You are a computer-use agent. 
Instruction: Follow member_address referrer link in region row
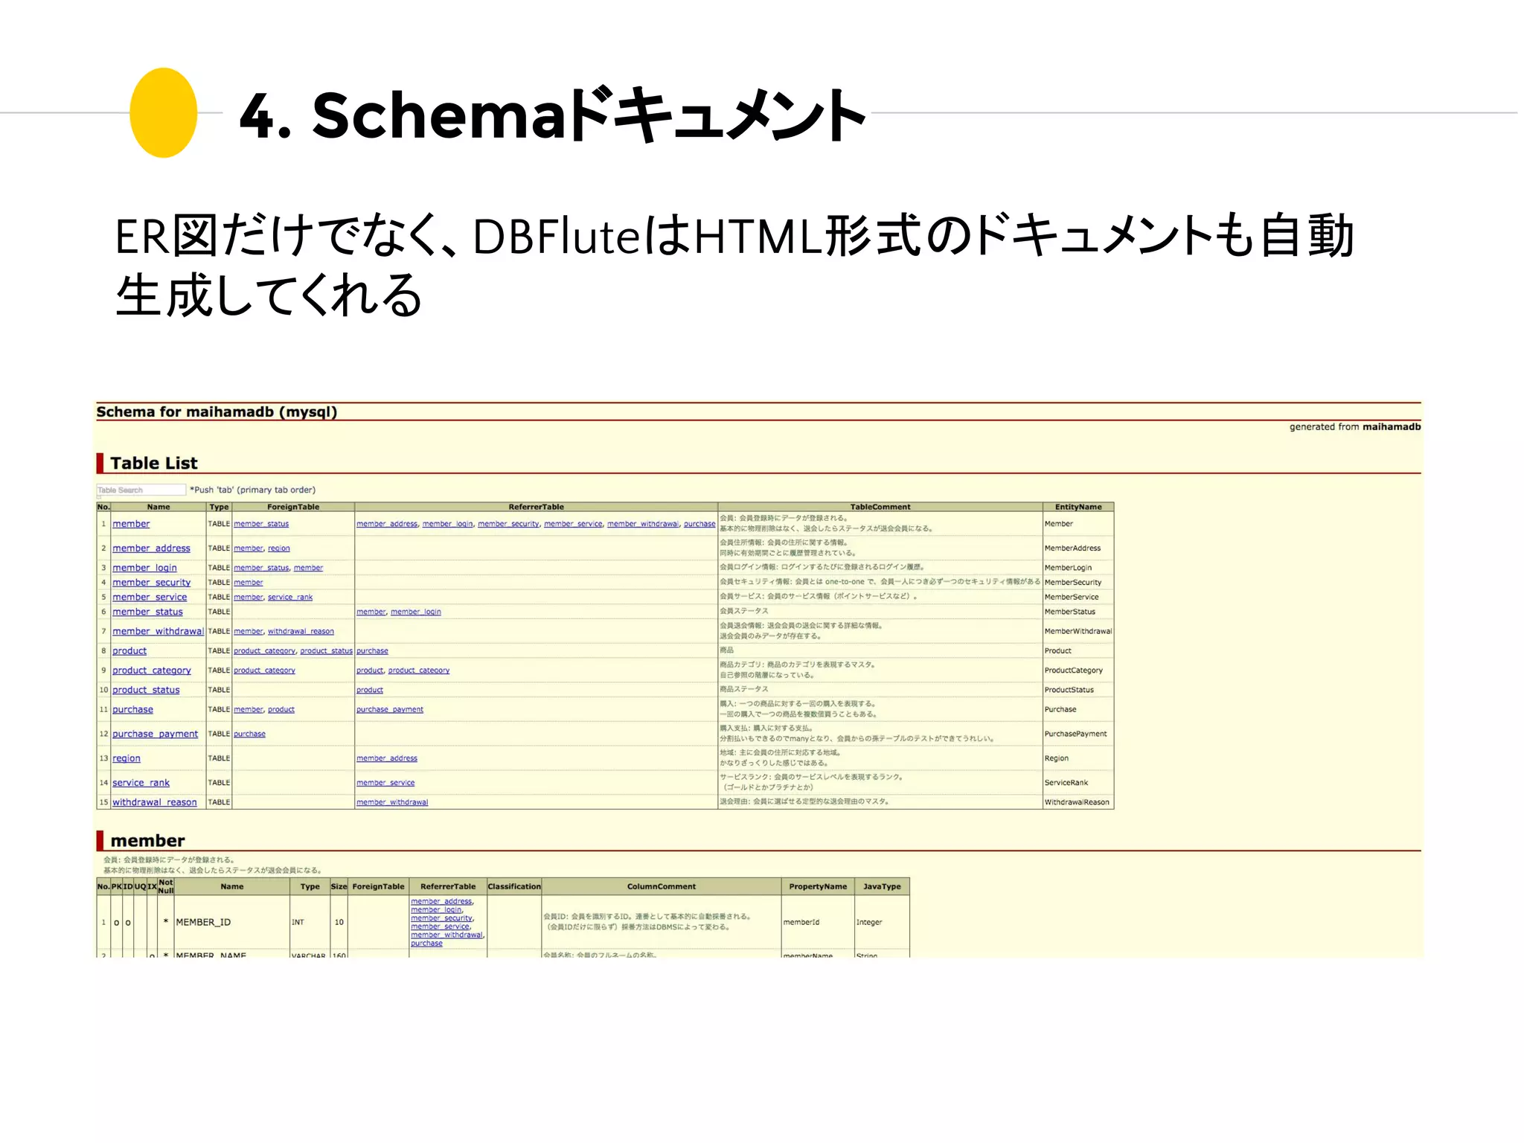386,758
